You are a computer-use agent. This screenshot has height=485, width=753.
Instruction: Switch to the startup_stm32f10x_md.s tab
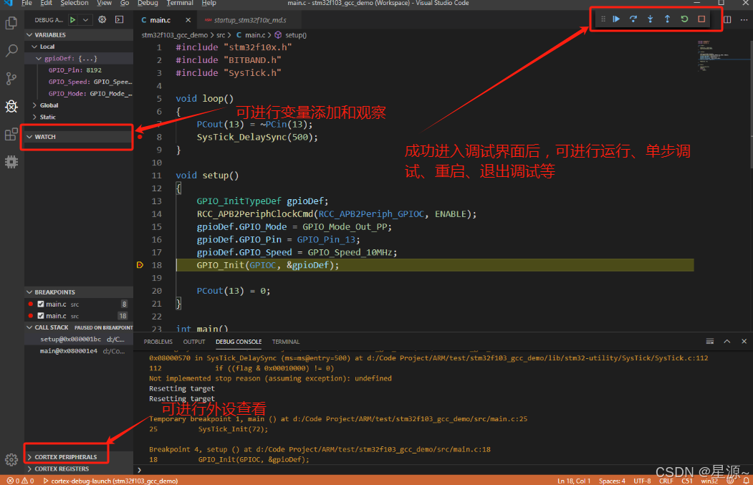(249, 20)
